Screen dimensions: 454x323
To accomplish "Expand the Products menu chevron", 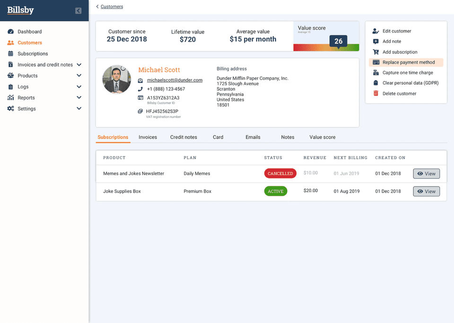I will coord(79,75).
